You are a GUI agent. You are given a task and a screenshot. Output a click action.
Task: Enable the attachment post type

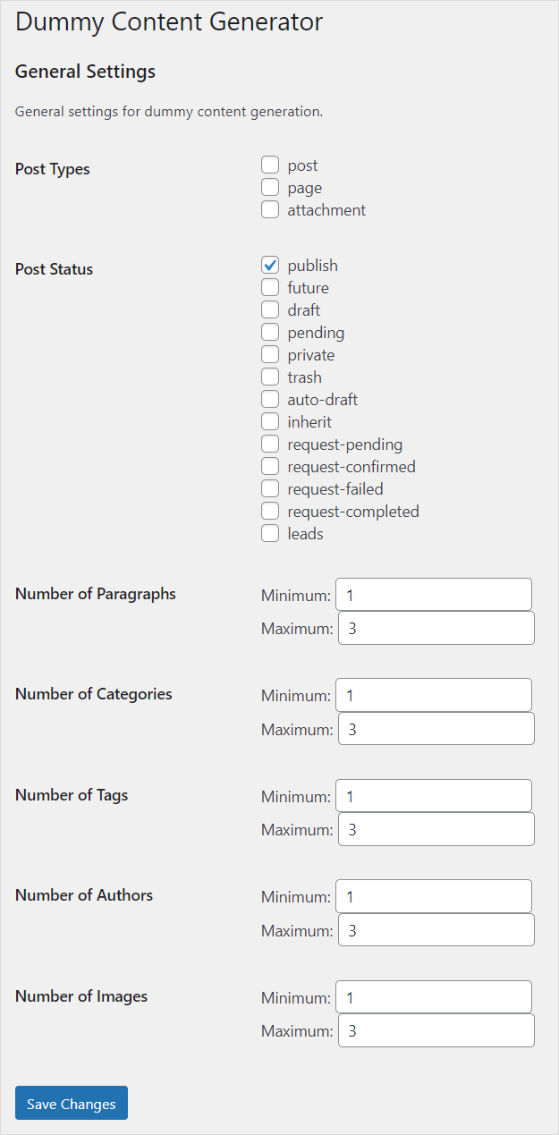(270, 209)
